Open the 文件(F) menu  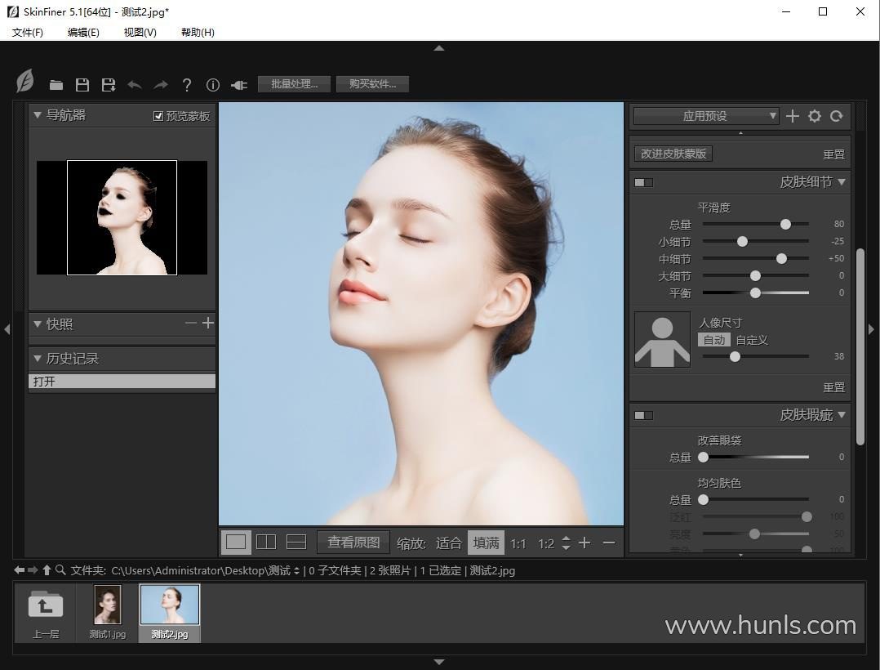point(28,32)
